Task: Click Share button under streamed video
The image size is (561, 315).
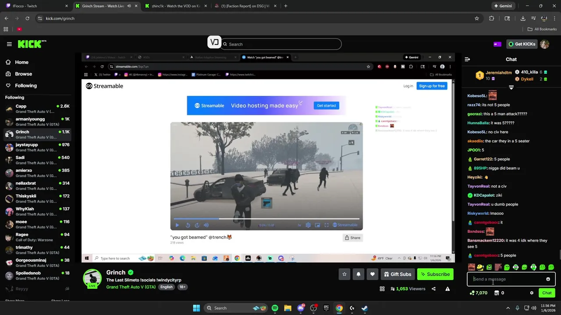Action: pos(352,238)
